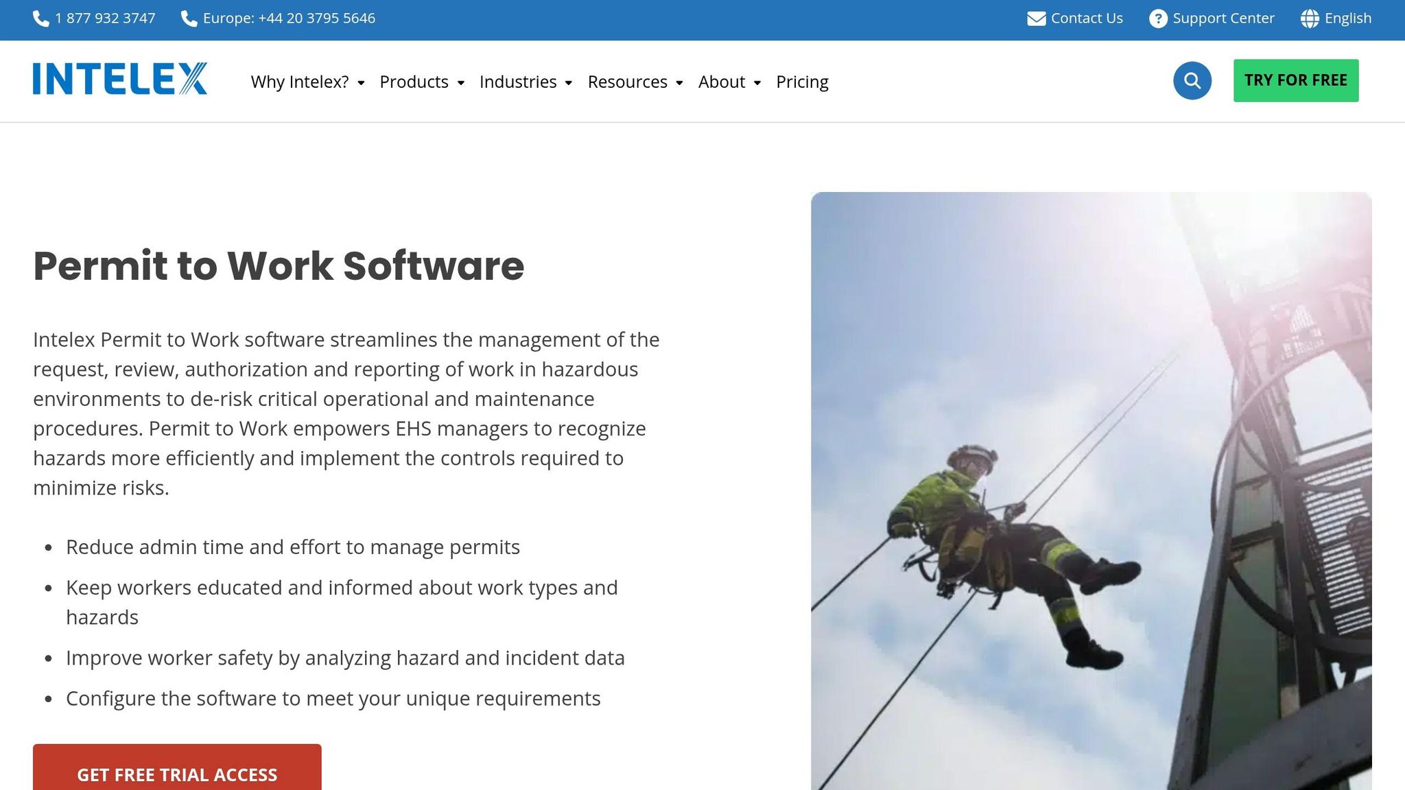Expand the Why Intelex? dropdown arrow

(361, 83)
